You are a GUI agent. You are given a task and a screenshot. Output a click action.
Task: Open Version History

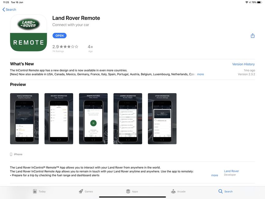coord(243,64)
